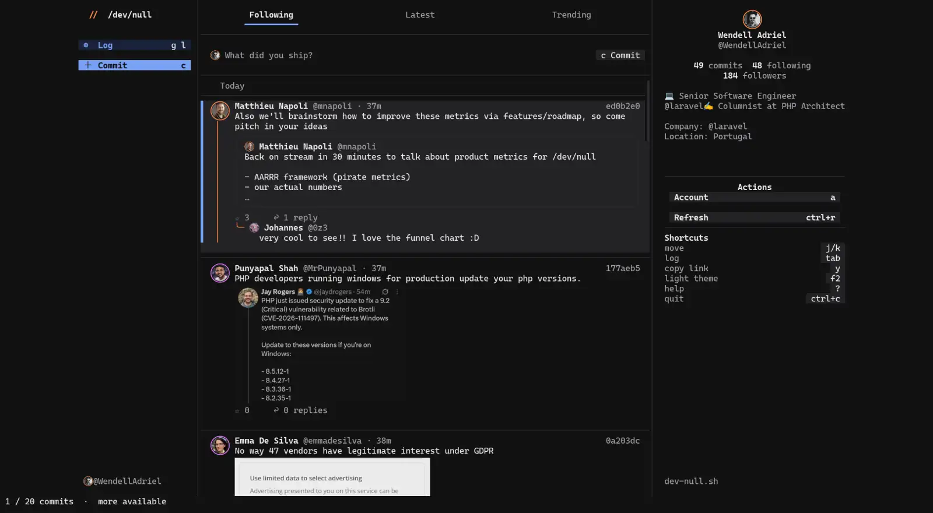Click 'more available' in the status bar
933x513 pixels.
132,501
